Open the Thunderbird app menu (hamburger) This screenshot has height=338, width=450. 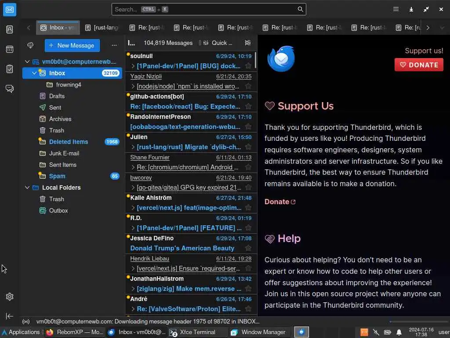[396, 9]
